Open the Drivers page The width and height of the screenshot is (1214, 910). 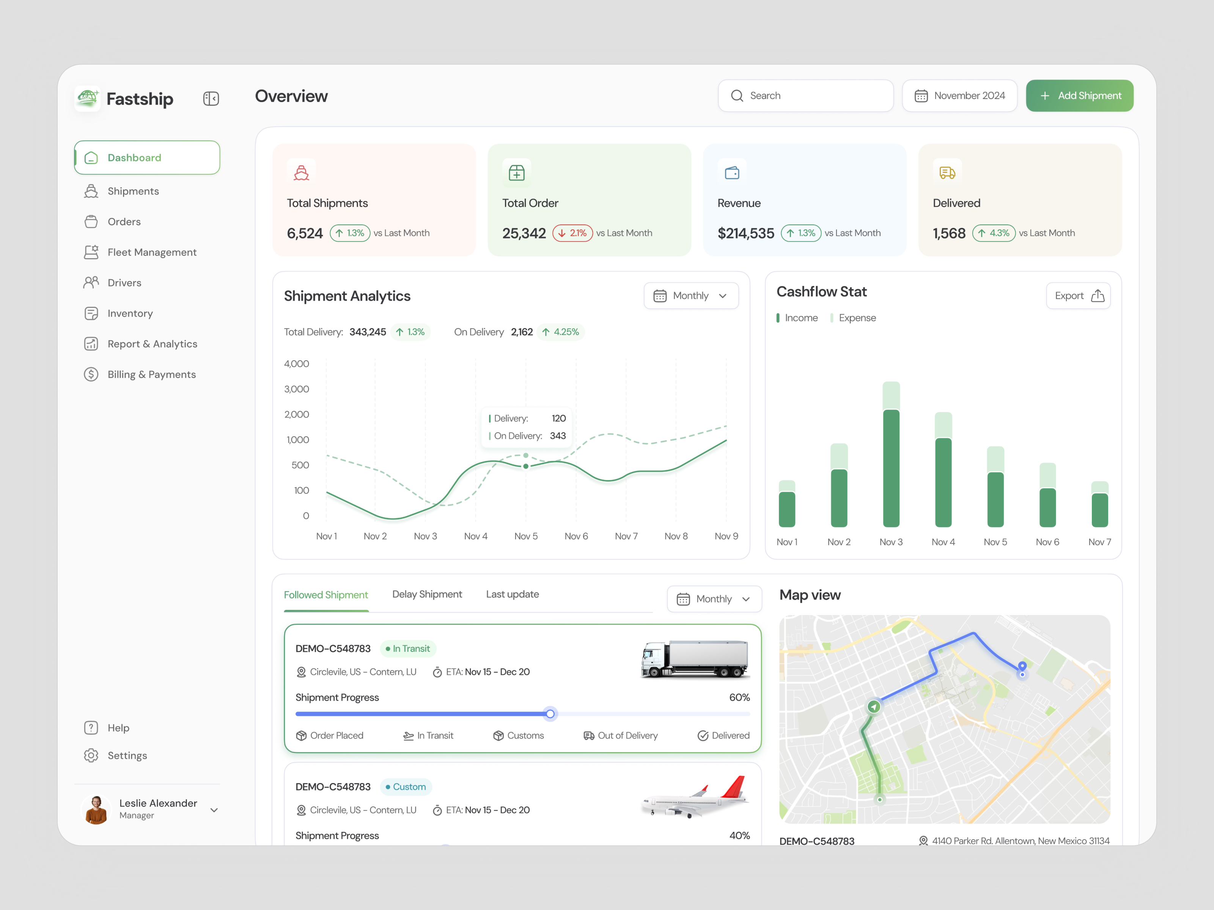(x=124, y=282)
